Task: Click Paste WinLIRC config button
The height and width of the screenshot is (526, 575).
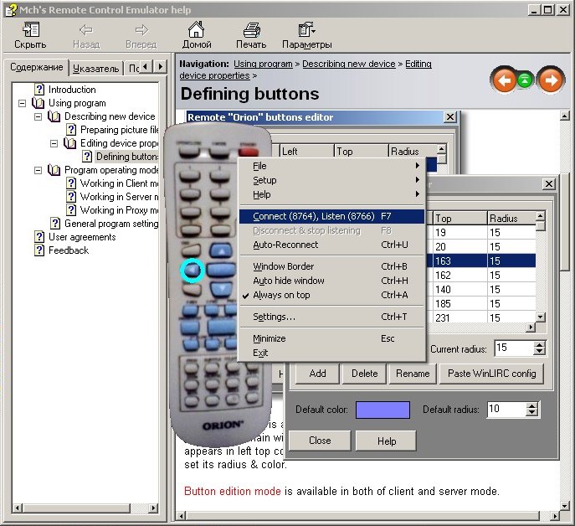Action: pos(492,374)
